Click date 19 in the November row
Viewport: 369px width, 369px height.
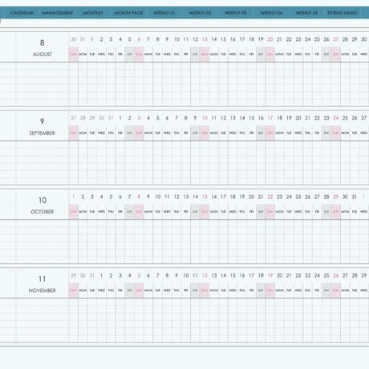[270, 275]
